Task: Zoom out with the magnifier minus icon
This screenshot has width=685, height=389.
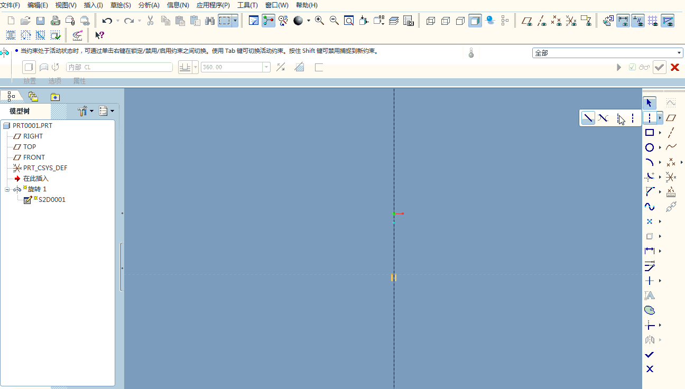Action: coord(334,21)
